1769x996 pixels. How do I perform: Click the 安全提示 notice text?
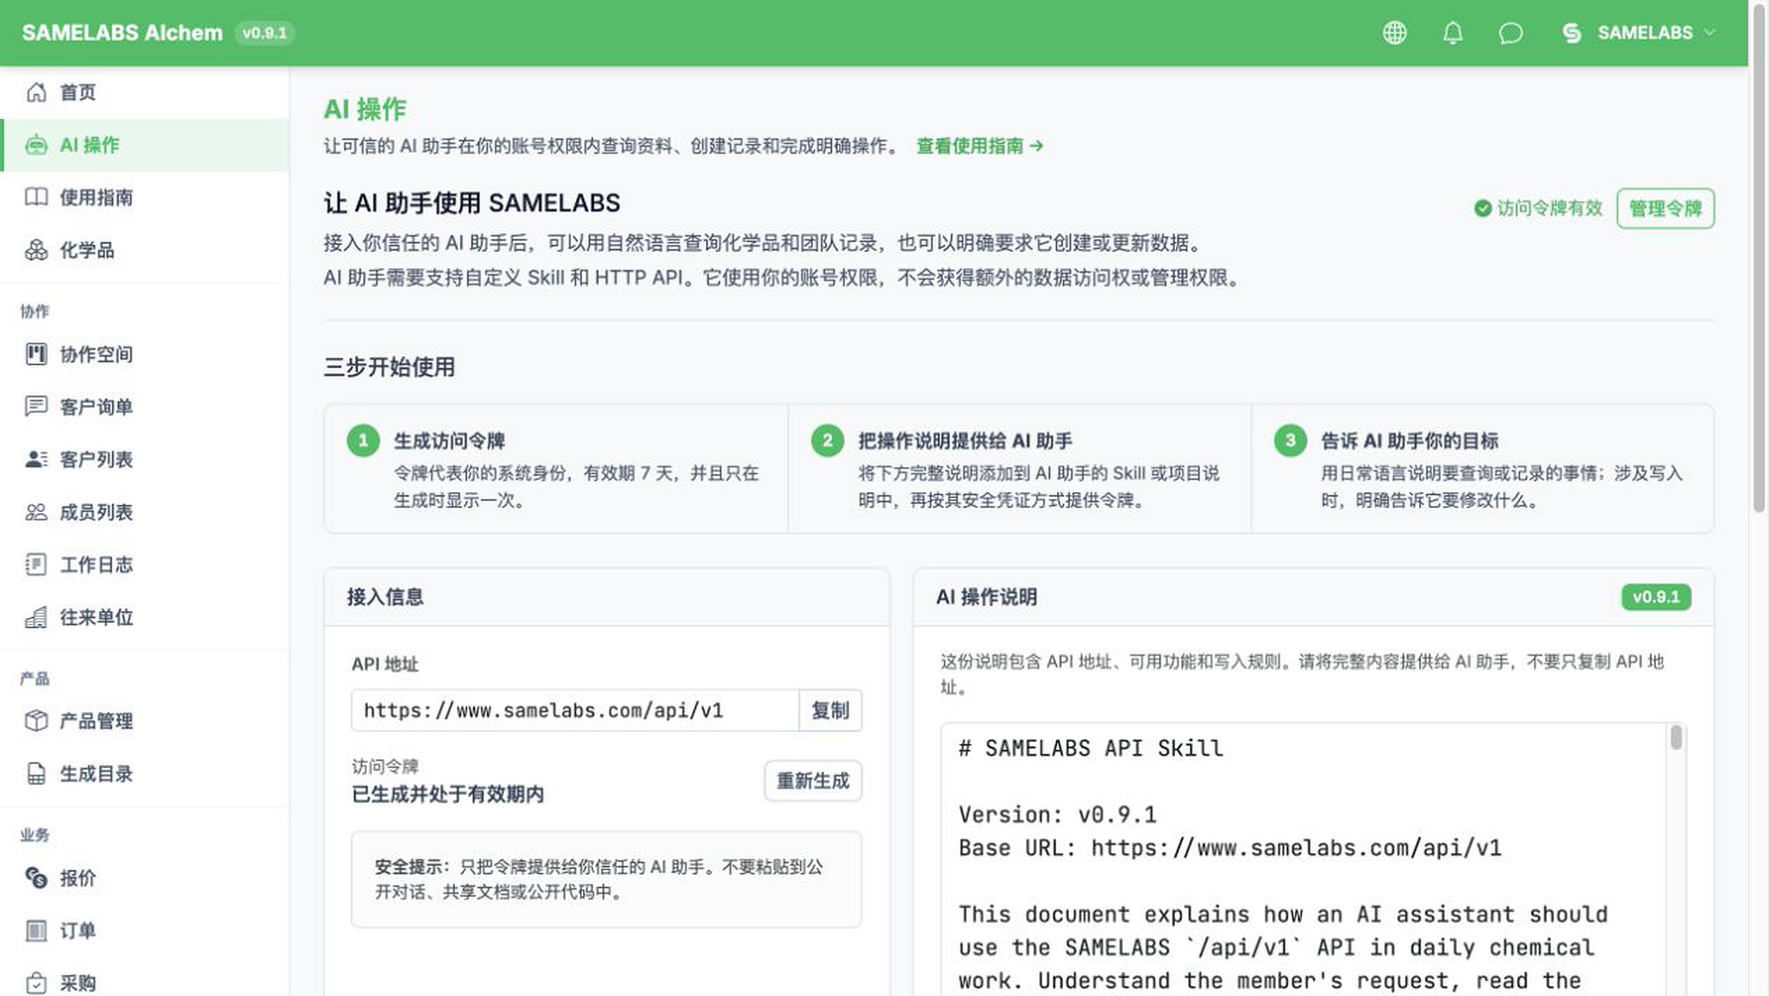click(x=598, y=879)
